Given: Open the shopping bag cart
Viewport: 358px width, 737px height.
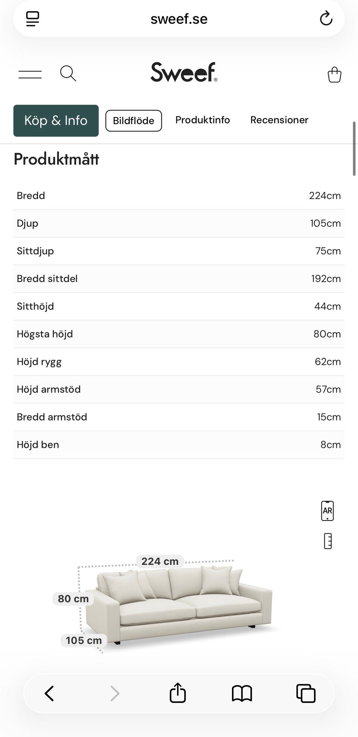Looking at the screenshot, I should 334,74.
